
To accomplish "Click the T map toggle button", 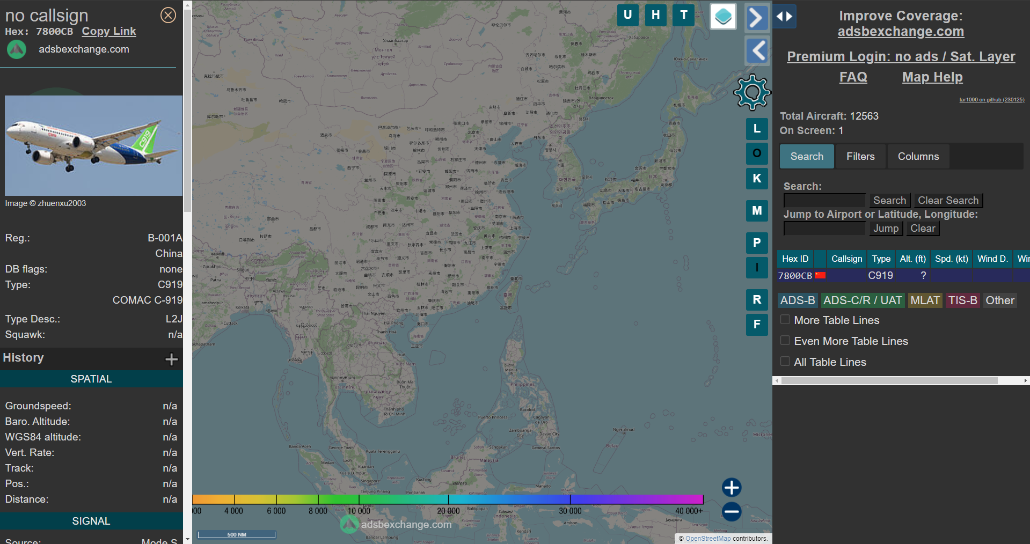I will coord(683,15).
